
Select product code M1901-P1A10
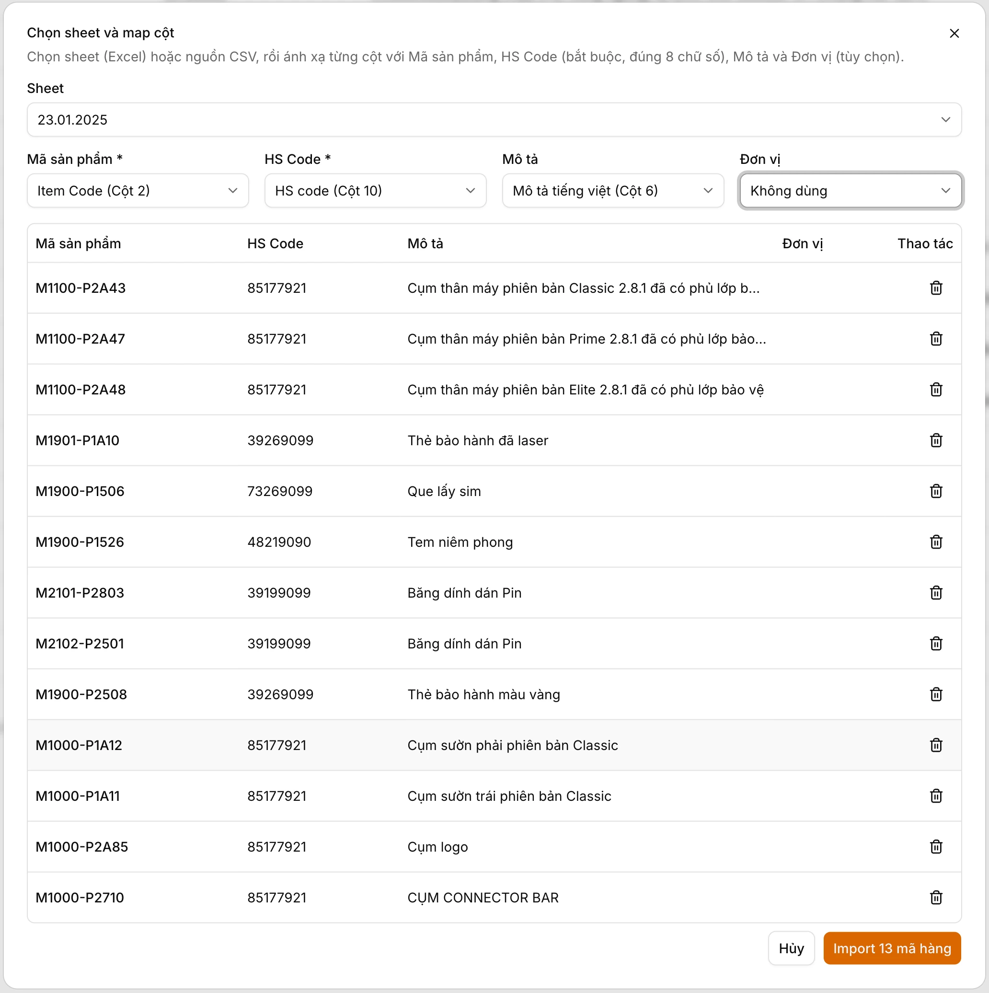pos(77,440)
